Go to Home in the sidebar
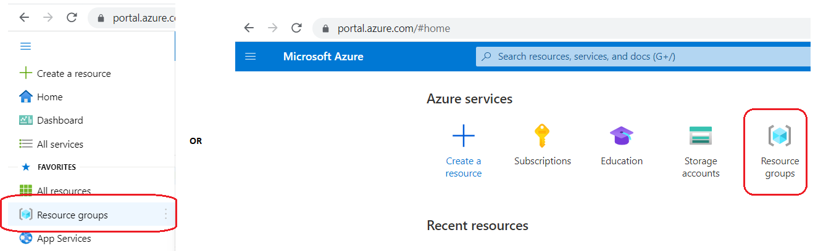 click(x=49, y=97)
